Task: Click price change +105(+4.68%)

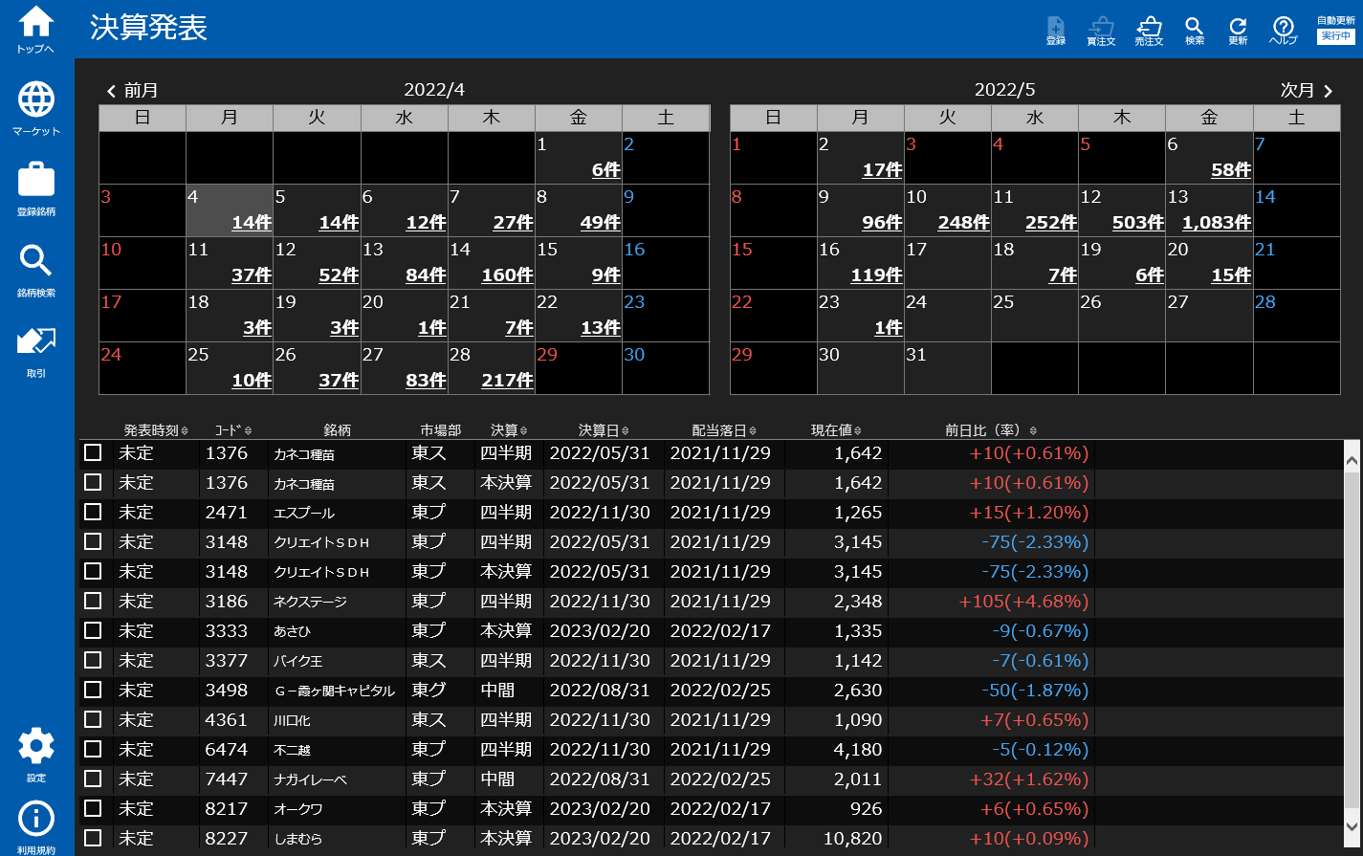Action: (x=1023, y=602)
